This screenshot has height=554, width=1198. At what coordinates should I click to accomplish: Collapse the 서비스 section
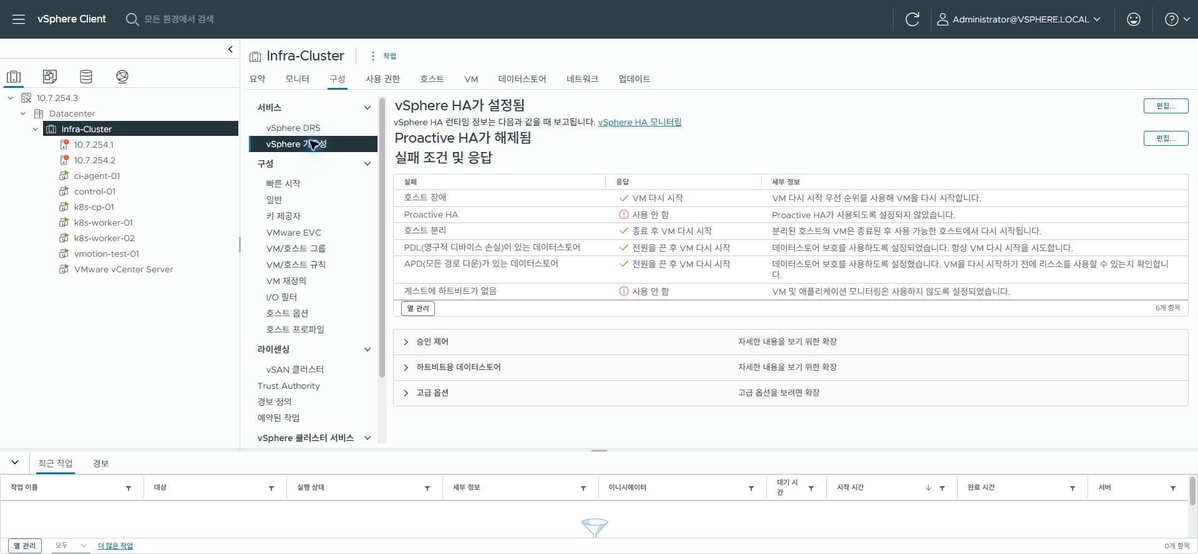click(368, 108)
